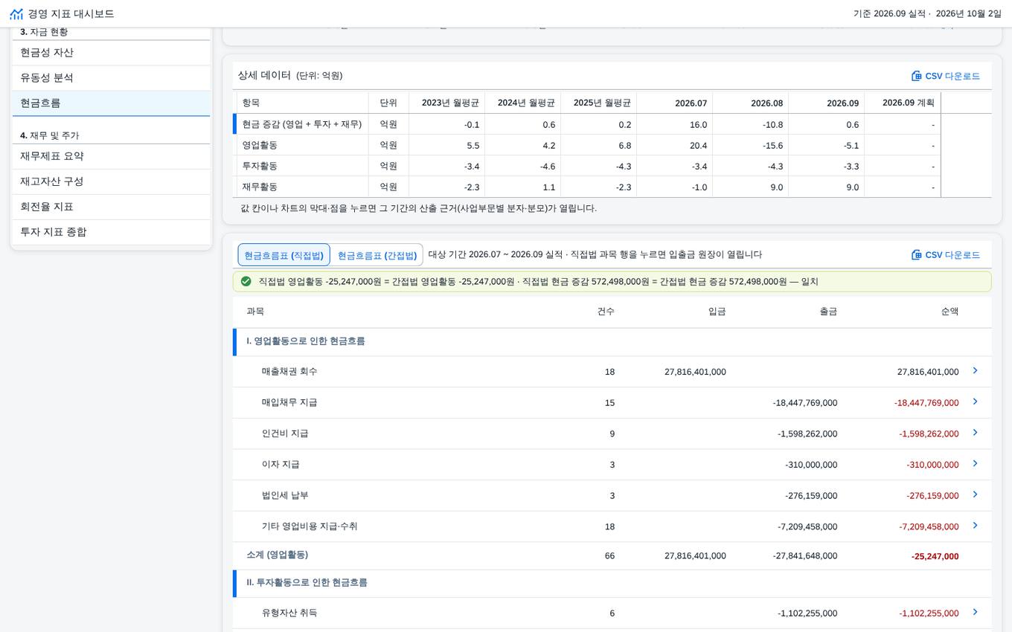Click the 현금 증감 (영업 + 투자 + 재무) row label
Viewport: 1012px width, 632px height.
tap(302, 124)
